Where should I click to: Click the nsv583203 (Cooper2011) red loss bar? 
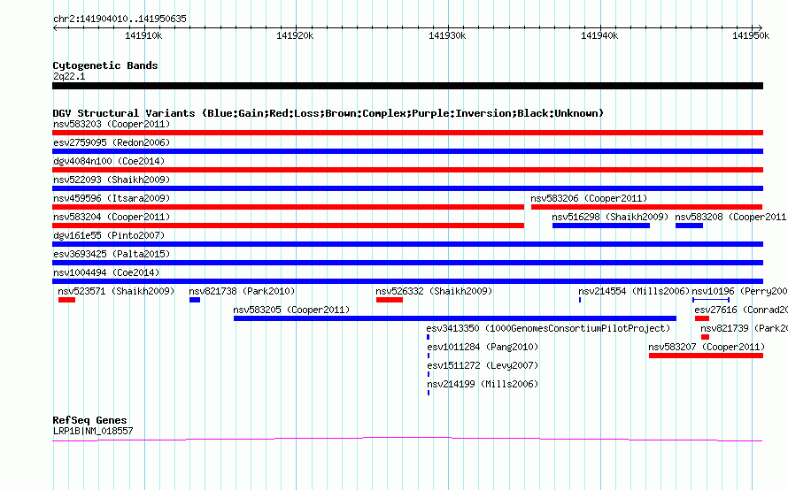[407, 133]
